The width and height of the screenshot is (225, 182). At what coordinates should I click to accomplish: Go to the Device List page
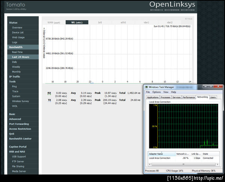click(x=18, y=33)
